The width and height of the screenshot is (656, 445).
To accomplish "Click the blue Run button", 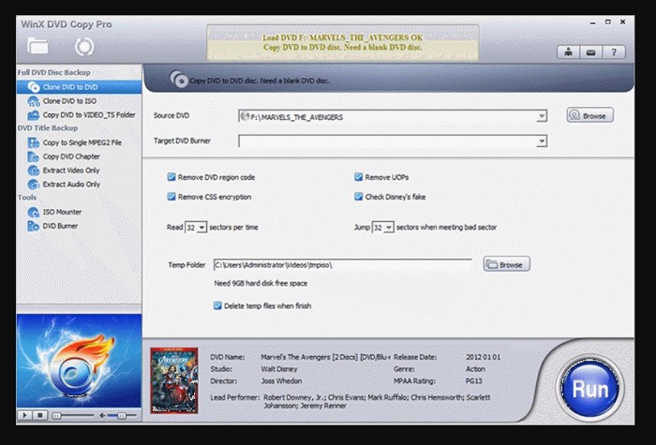I will tap(590, 389).
